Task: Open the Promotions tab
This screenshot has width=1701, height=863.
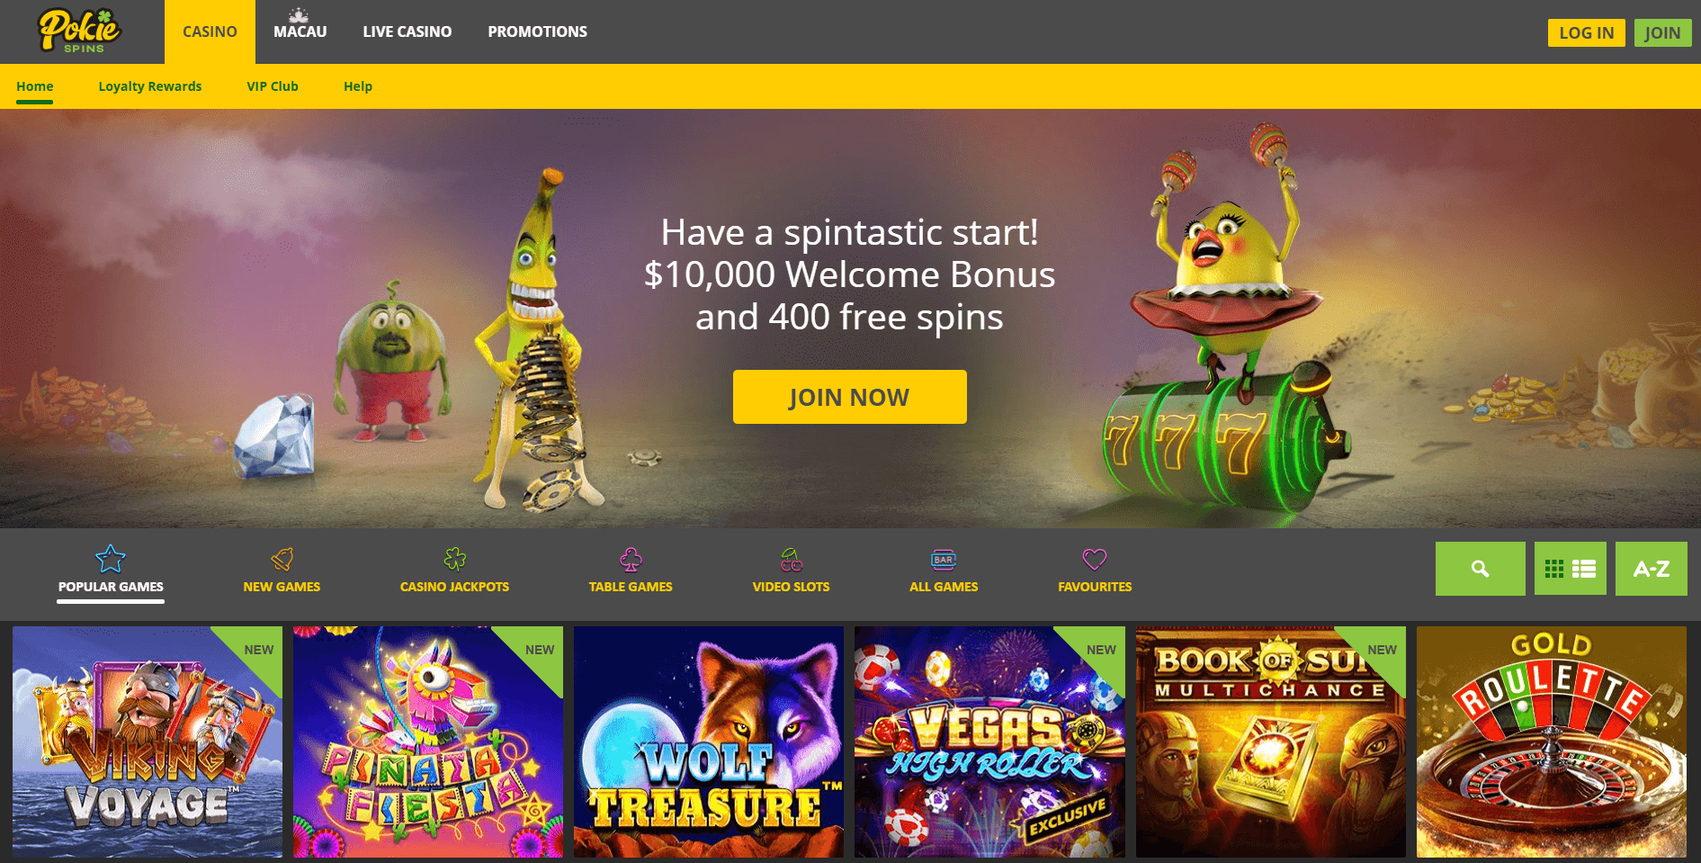Action: (537, 31)
